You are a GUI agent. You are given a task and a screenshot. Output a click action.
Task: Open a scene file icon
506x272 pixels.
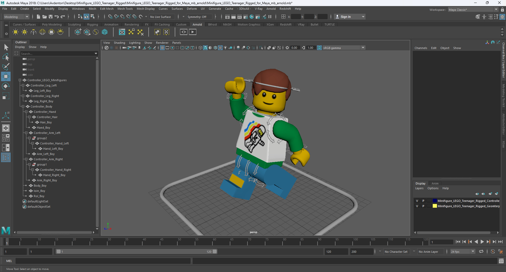click(x=45, y=17)
